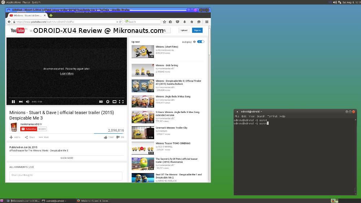Open the terminal File menu
Image resolution: width=361 pixels, height=203 pixels.
point(237,116)
